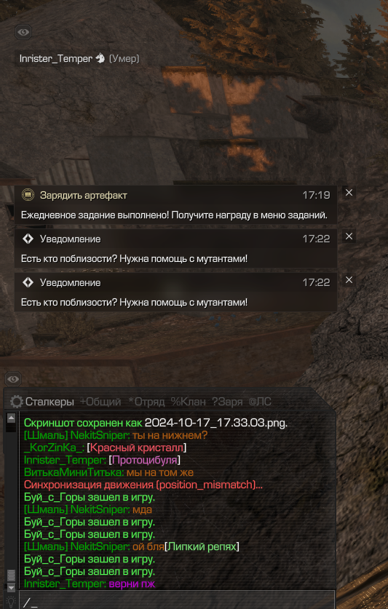Open chat settings via the gear icon
The height and width of the screenshot is (609, 388).
pyautogui.click(x=16, y=402)
